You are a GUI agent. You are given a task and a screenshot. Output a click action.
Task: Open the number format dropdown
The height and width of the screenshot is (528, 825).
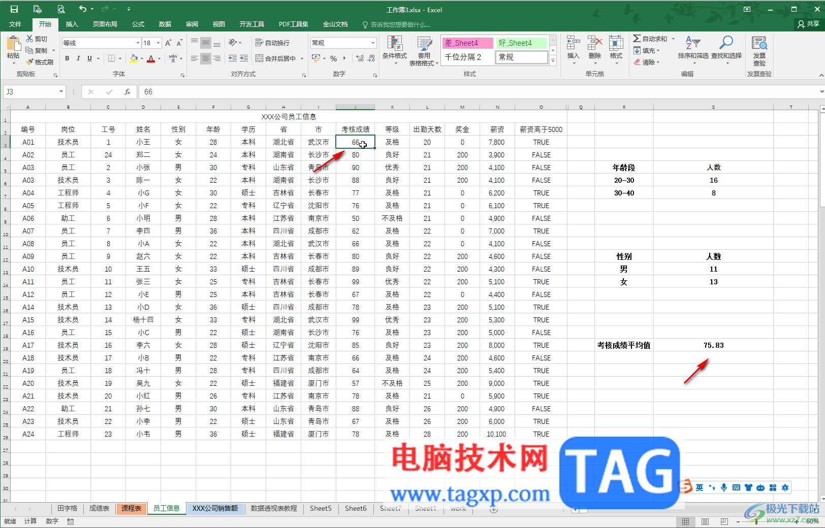pos(373,43)
